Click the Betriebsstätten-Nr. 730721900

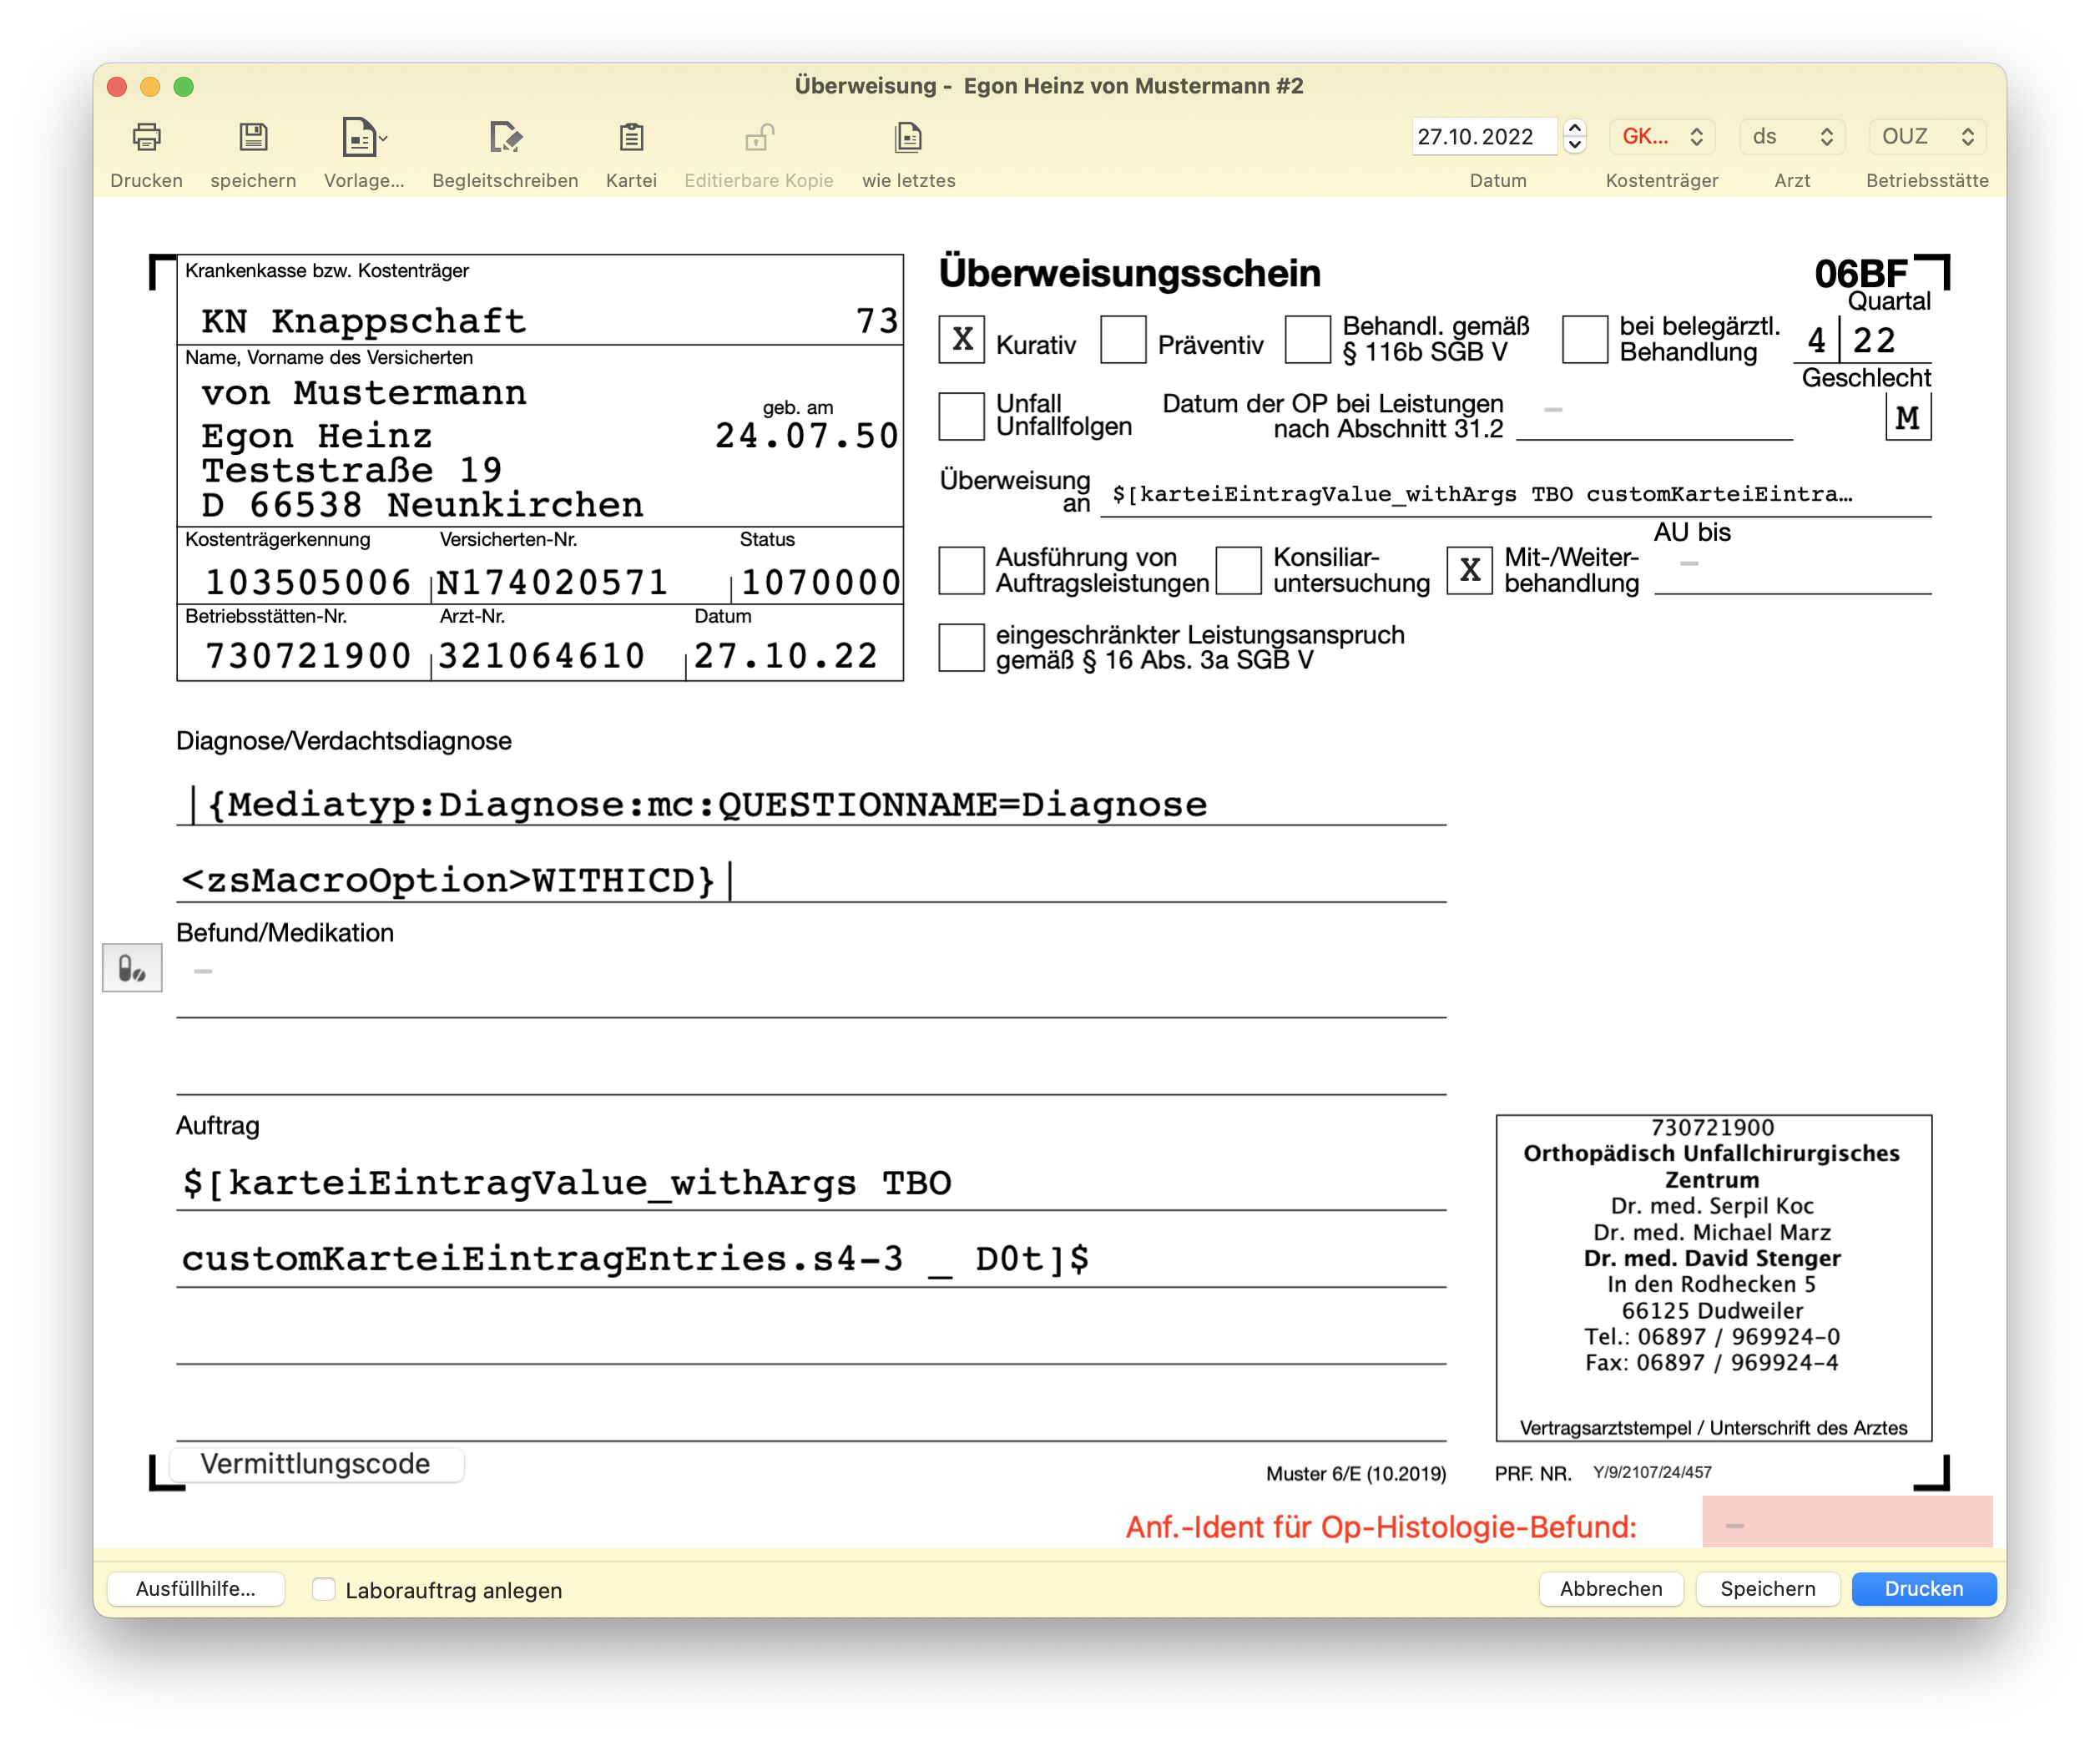[308, 656]
